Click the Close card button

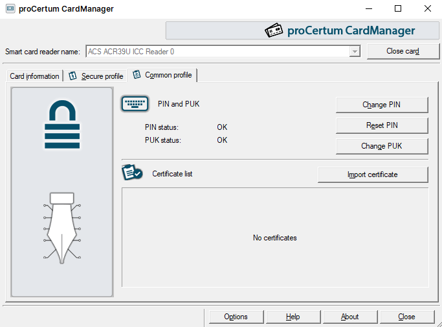pos(403,51)
